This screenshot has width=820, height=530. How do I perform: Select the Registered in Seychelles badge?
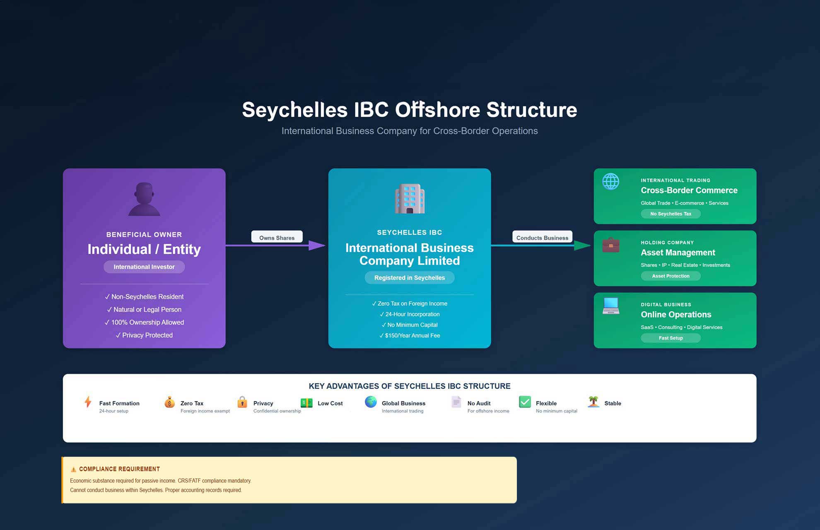pos(409,277)
